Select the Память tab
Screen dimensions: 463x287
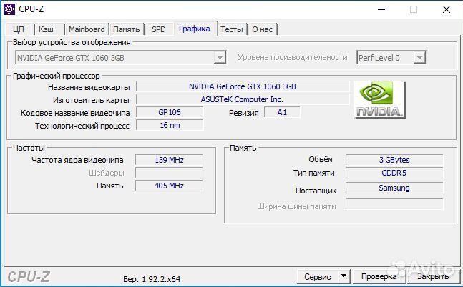tap(126, 29)
